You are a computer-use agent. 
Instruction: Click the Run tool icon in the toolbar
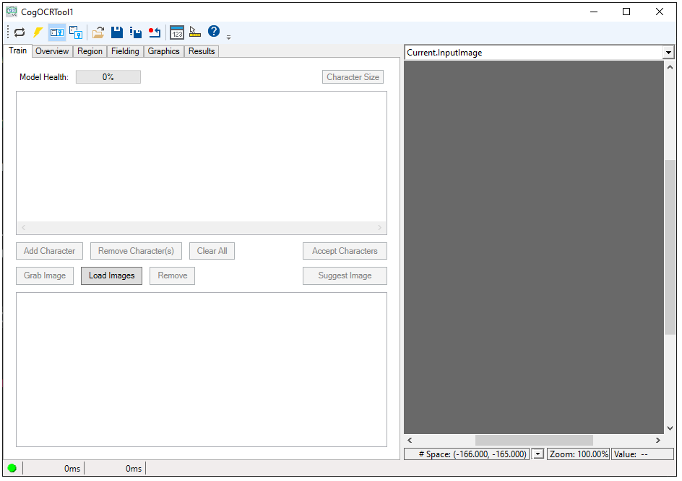point(20,32)
